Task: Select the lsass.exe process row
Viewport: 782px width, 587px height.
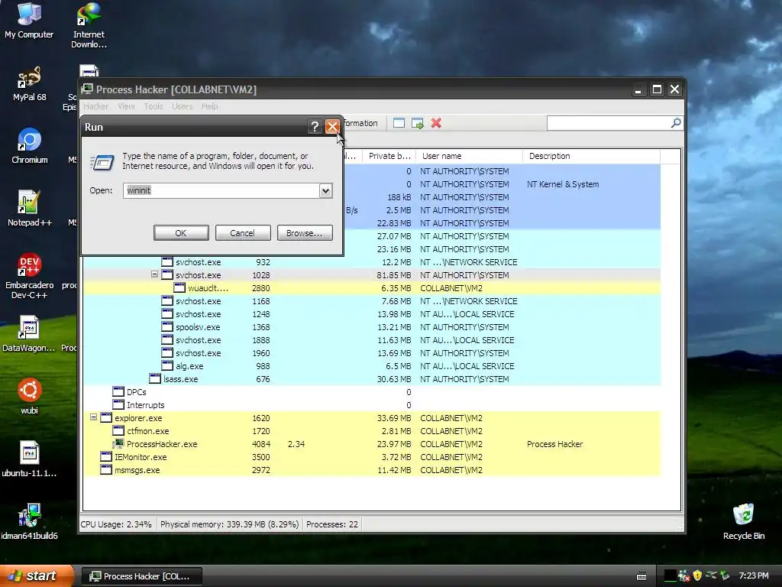Action: (x=372, y=379)
